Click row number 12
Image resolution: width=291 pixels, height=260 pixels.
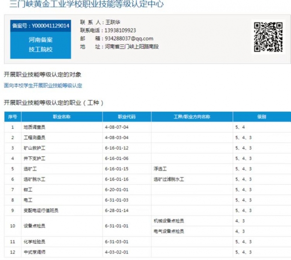tap(12, 252)
